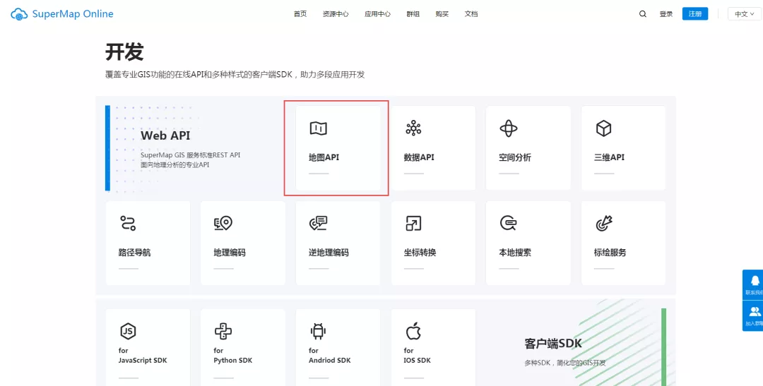This screenshot has width=763, height=386.
Task: Click SuperMap Online title text
Action: [x=73, y=14]
